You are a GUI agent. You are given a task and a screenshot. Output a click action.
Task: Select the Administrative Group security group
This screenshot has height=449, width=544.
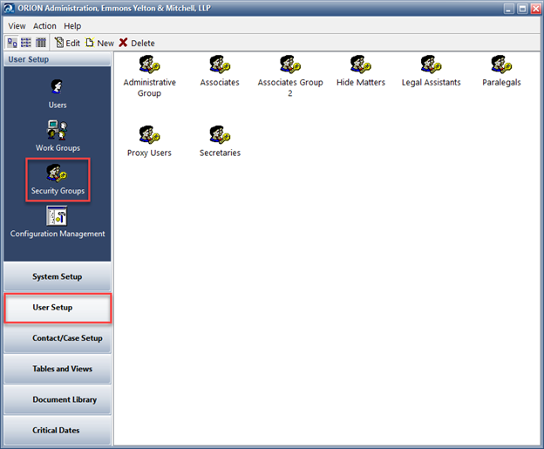(150, 77)
